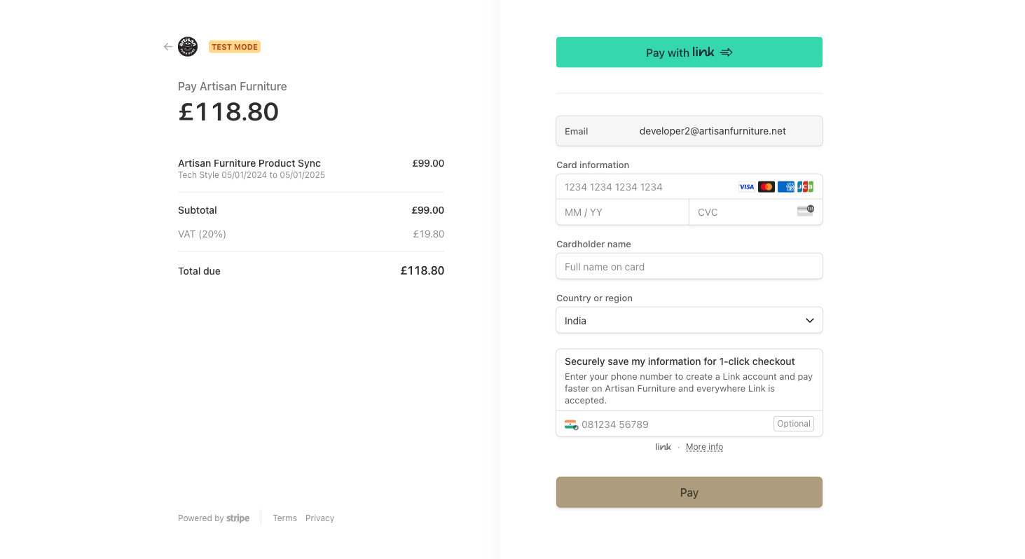This screenshot has height=559, width=1025.
Task: Open the Privacy link
Action: click(319, 518)
